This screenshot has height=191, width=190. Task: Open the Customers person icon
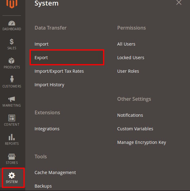12,79
